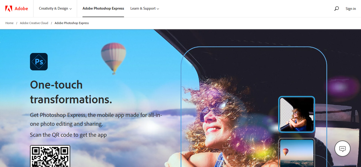Expand the Learn & Support menu
This screenshot has width=361, height=167.
[145, 9]
